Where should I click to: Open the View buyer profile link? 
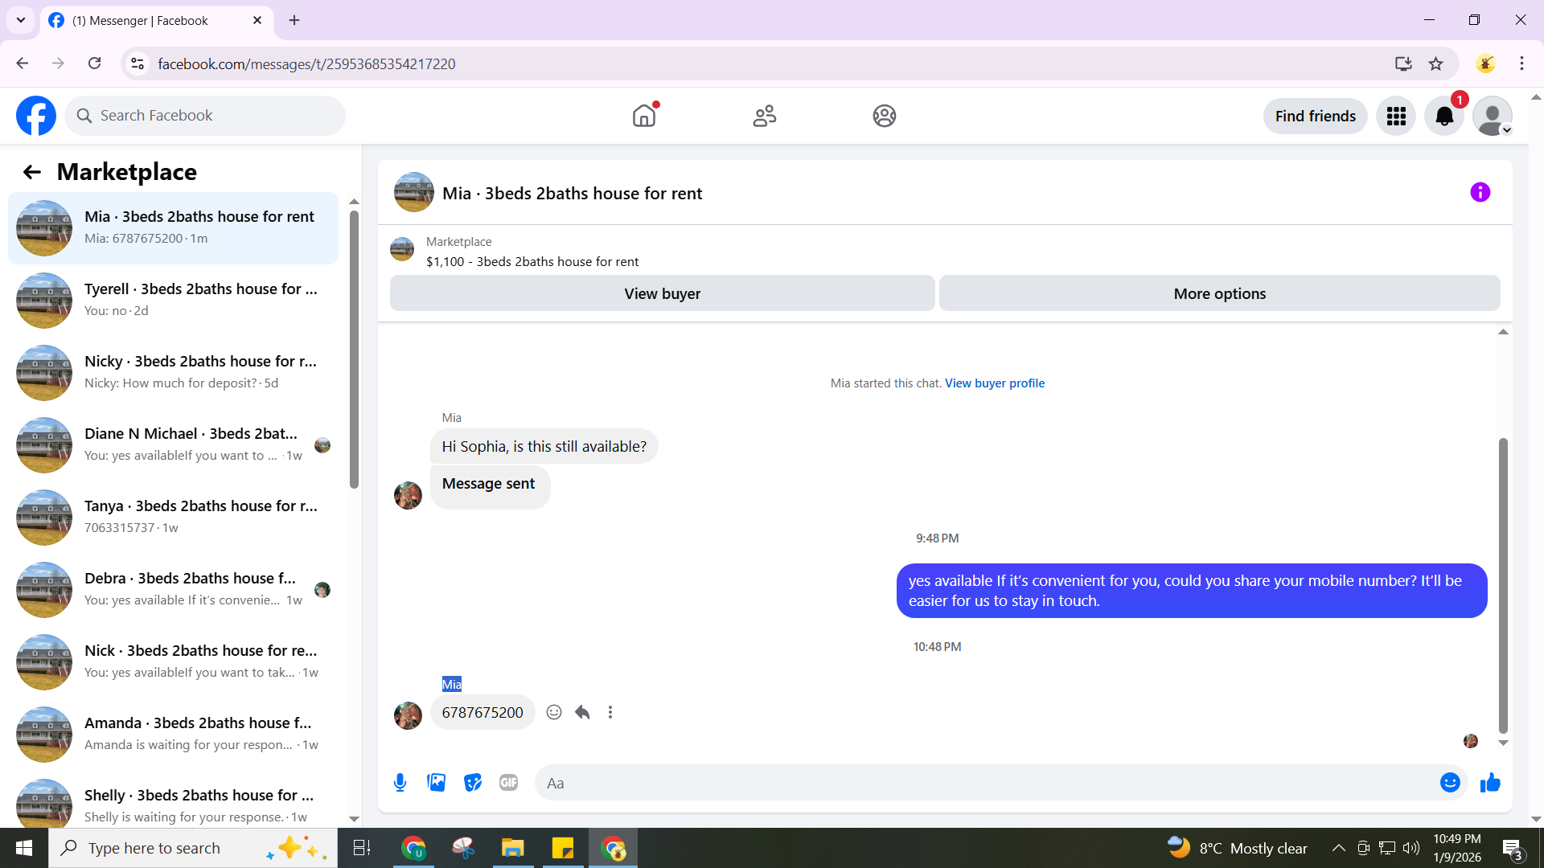(x=994, y=383)
